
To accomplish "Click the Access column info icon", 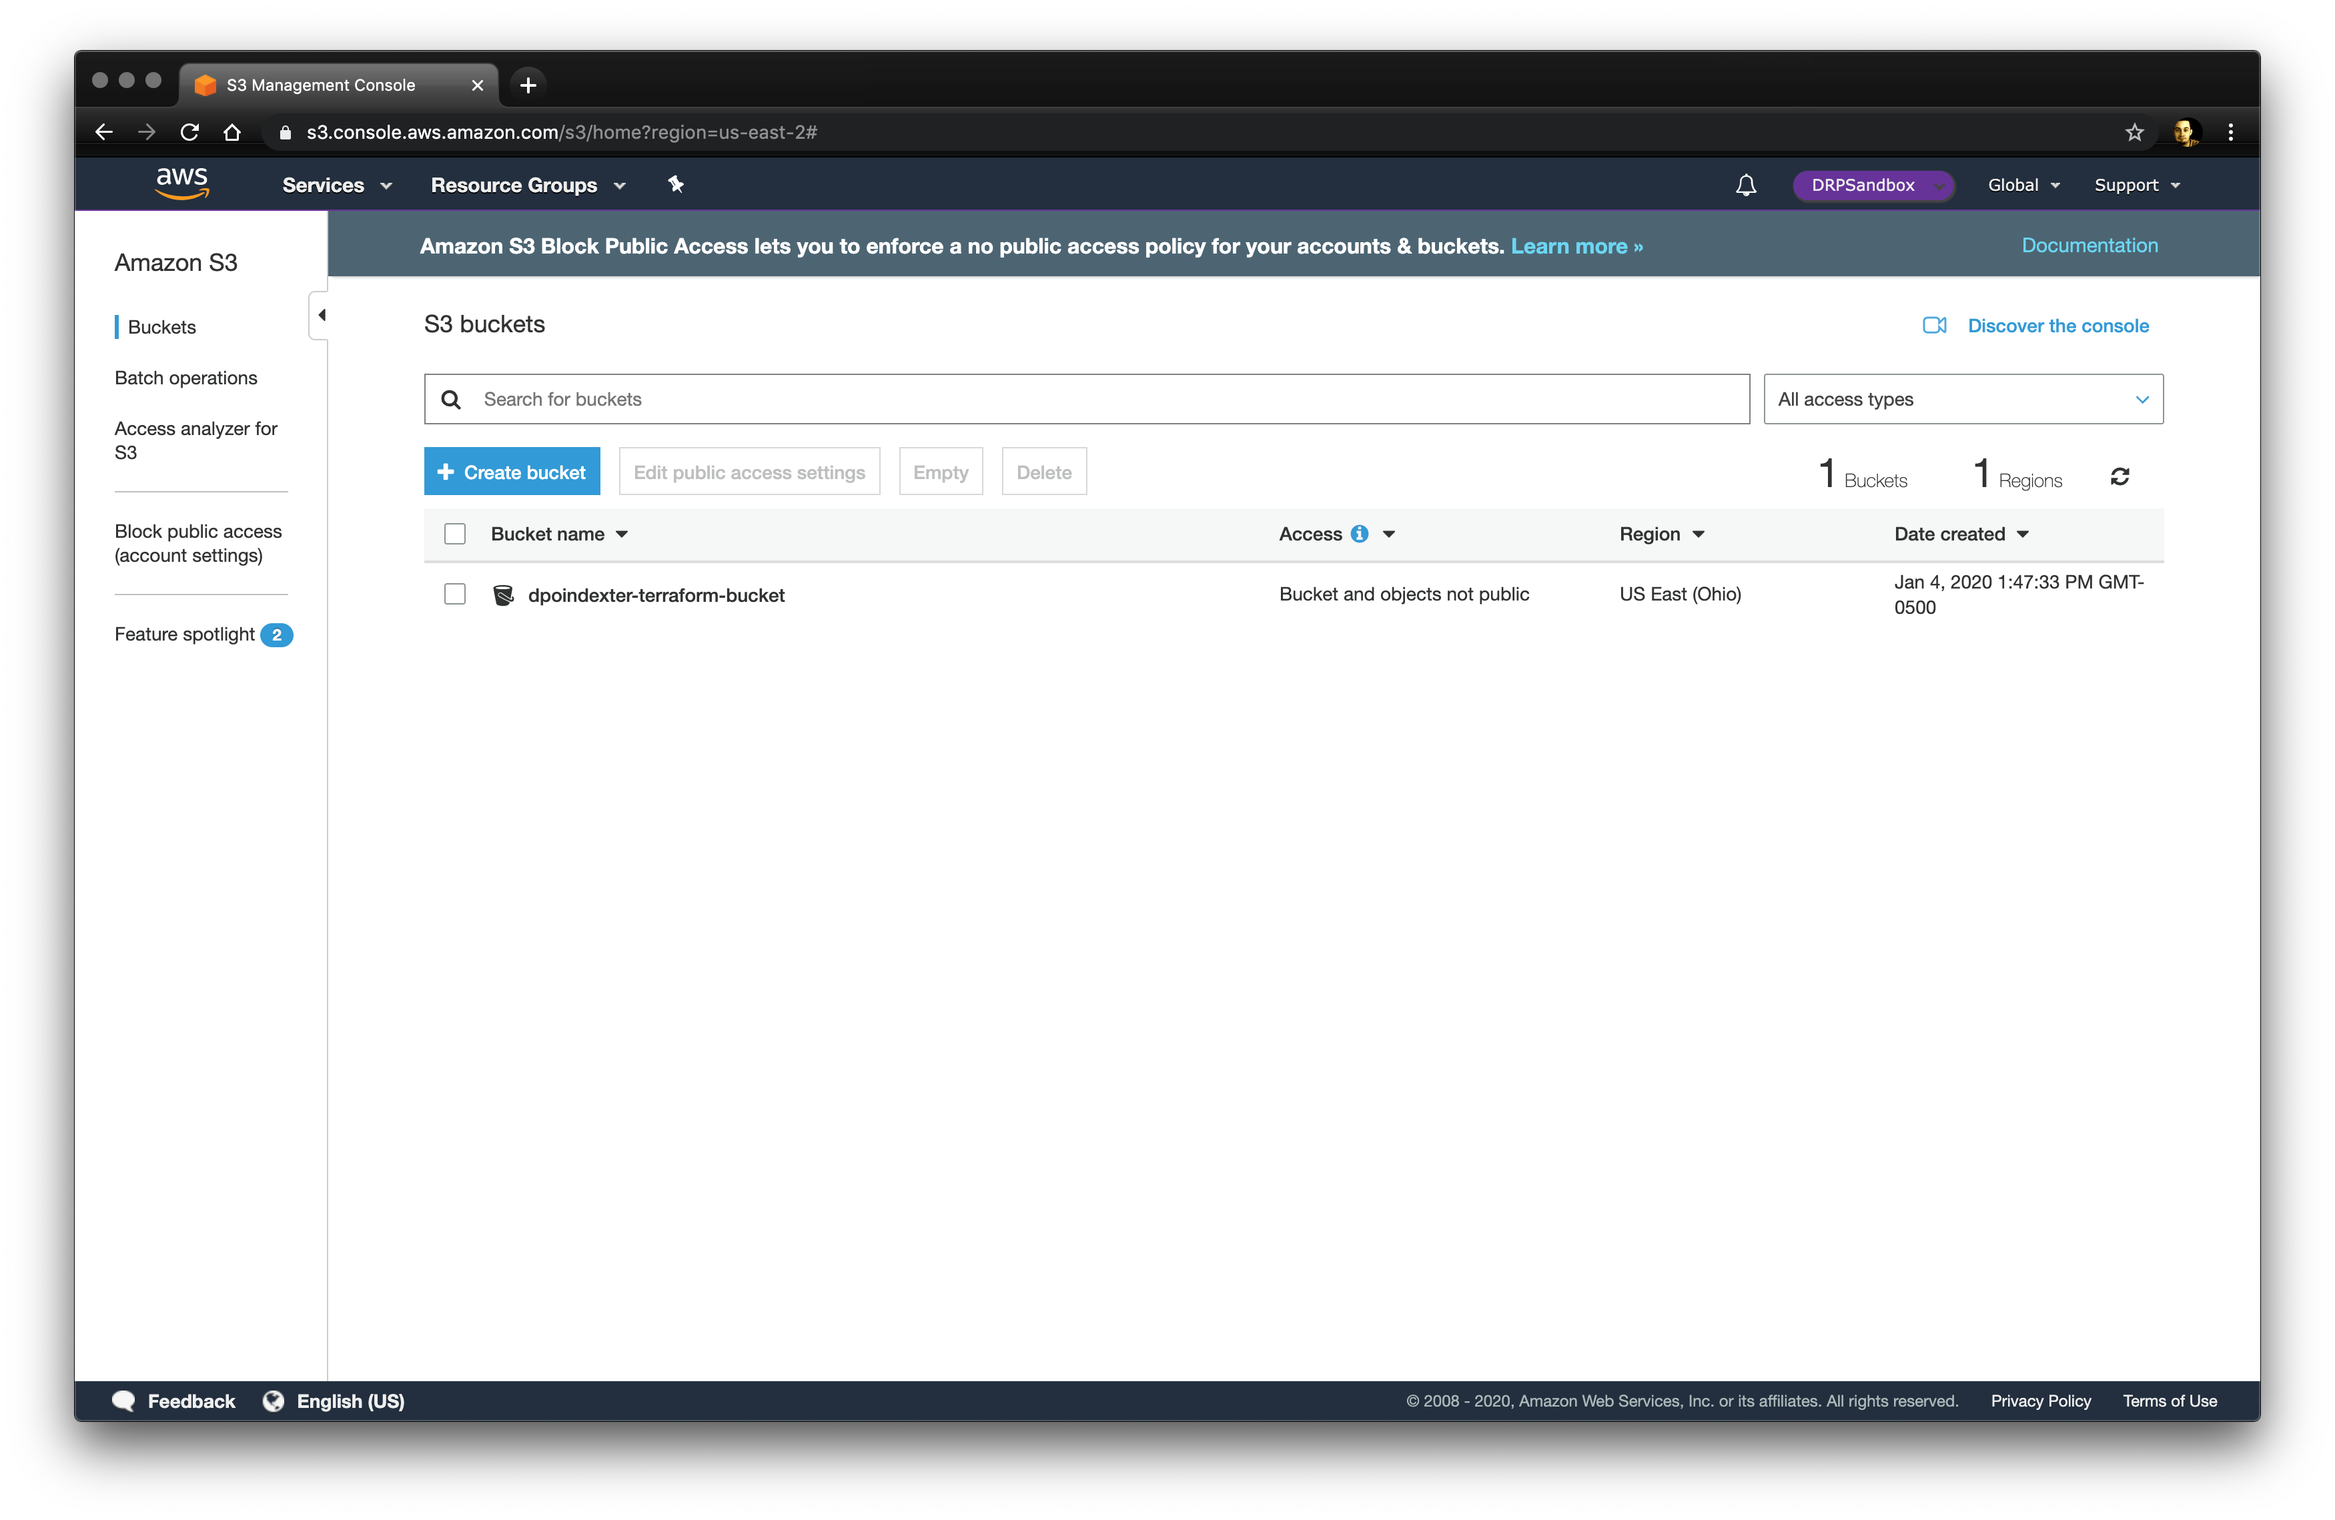I will pyautogui.click(x=1359, y=534).
